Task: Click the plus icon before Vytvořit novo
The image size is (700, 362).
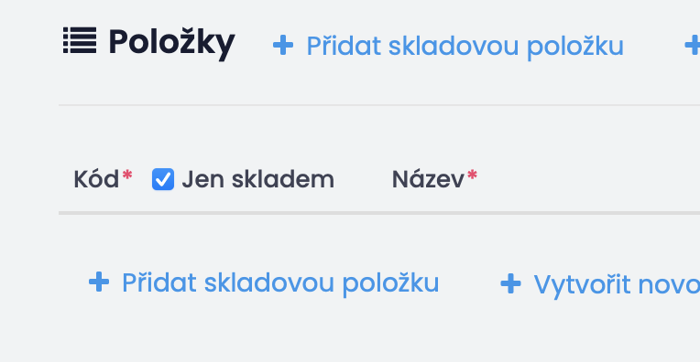Action: (510, 284)
